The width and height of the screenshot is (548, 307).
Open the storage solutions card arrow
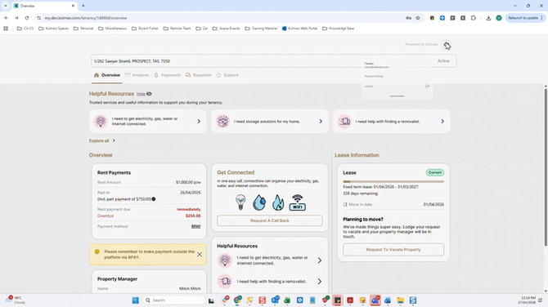click(321, 122)
